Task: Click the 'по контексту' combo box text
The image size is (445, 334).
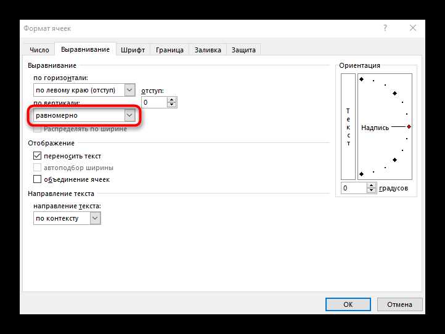Action: [x=57, y=218]
